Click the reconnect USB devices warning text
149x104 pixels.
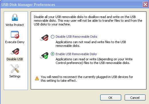(x=87, y=79)
